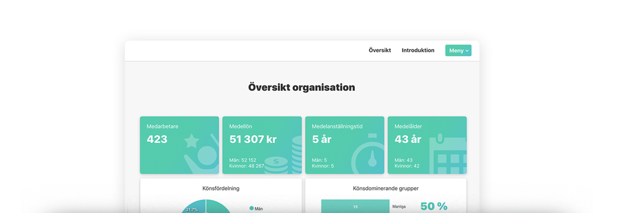Select the Medarbetare 423 card
The height and width of the screenshot is (213, 619).
coord(179,145)
